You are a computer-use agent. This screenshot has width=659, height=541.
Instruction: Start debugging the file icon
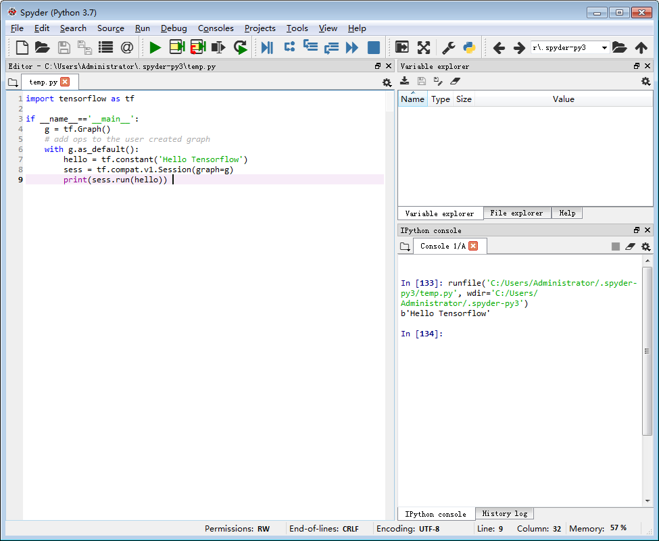[x=267, y=47]
